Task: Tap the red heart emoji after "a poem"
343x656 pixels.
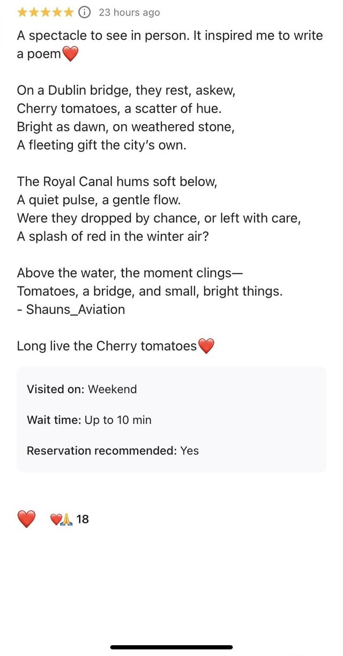Action: (71, 54)
